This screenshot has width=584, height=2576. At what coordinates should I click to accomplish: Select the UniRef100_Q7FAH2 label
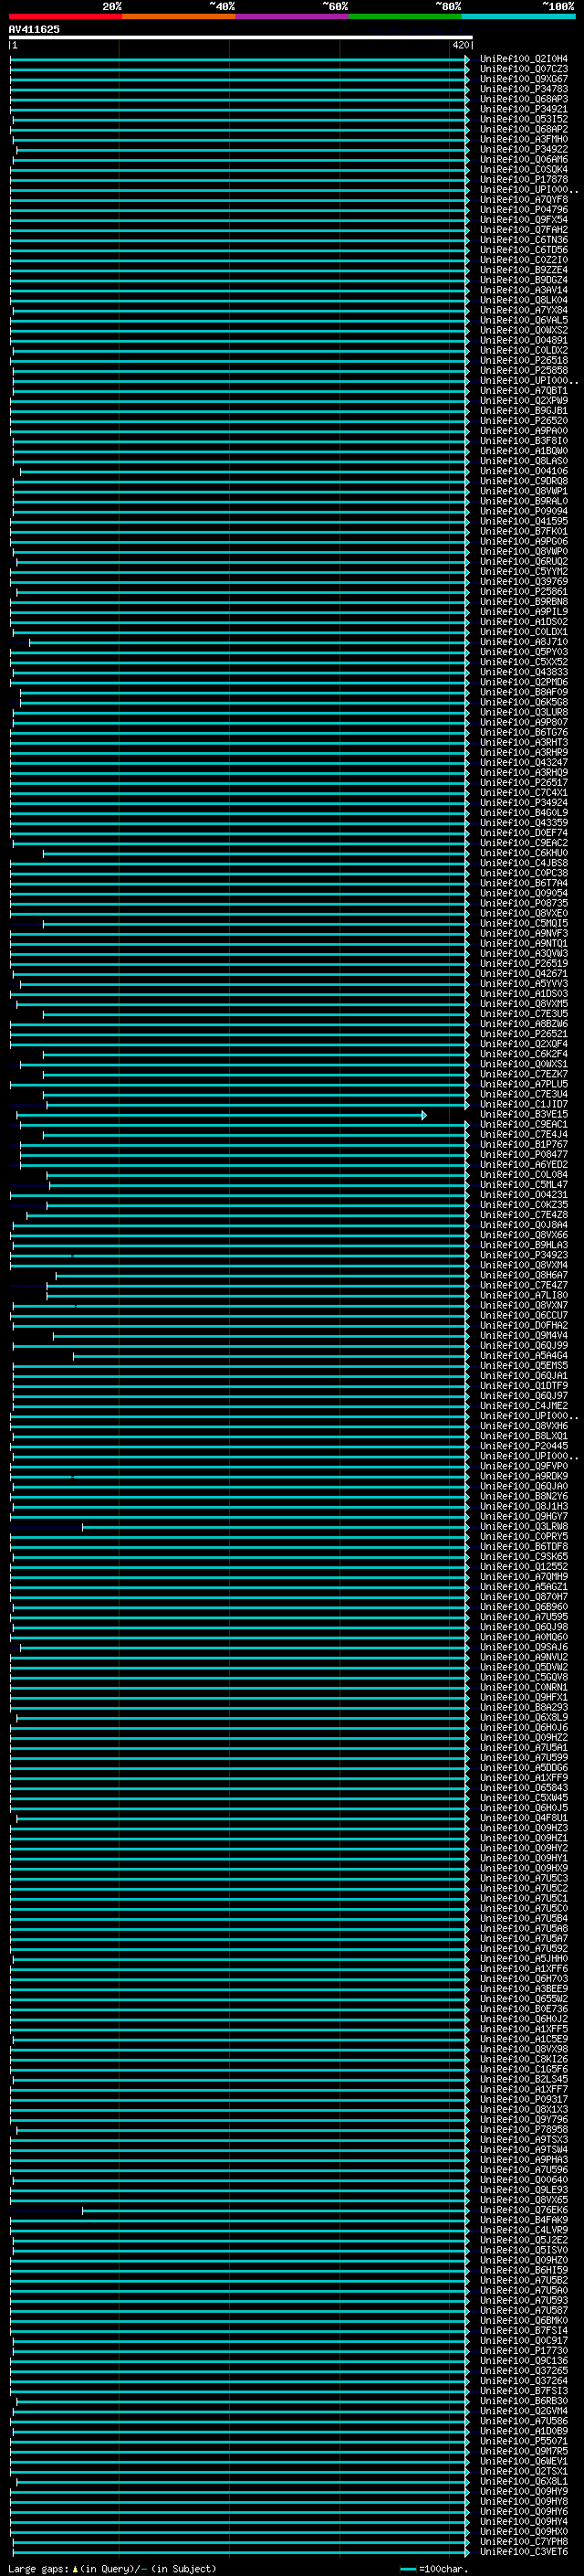524,230
